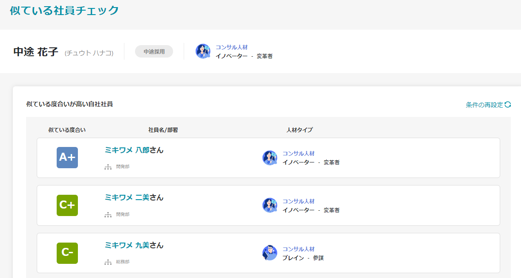Click the ブレイン - 参謀 type text

click(303, 258)
